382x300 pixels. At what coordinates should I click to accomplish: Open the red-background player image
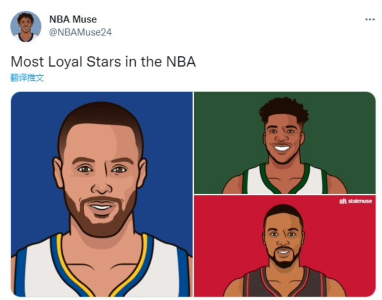point(285,246)
